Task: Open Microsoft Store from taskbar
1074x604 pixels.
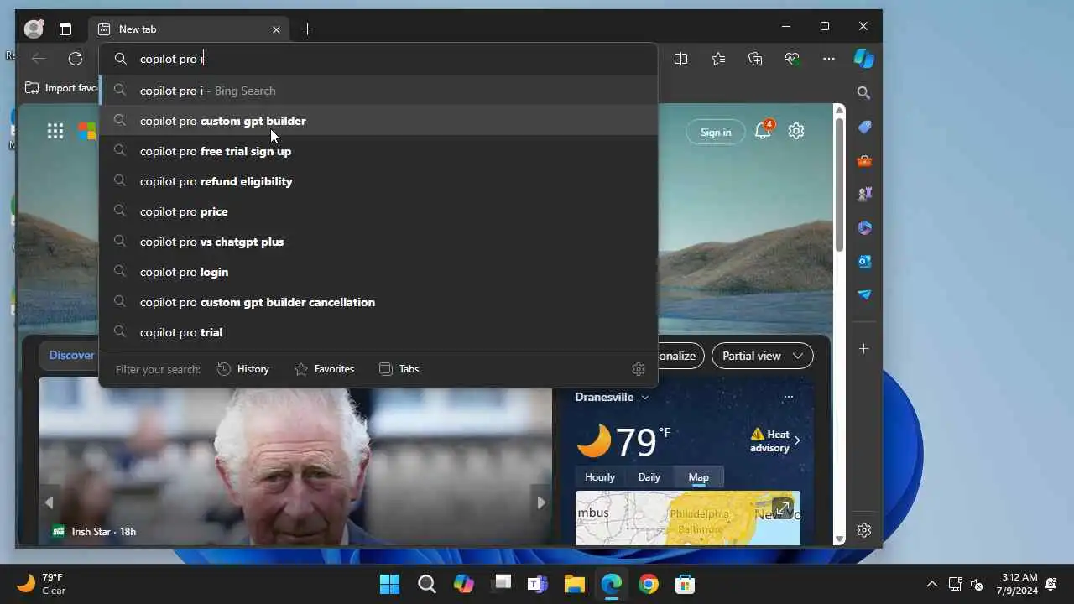Action: click(685, 584)
